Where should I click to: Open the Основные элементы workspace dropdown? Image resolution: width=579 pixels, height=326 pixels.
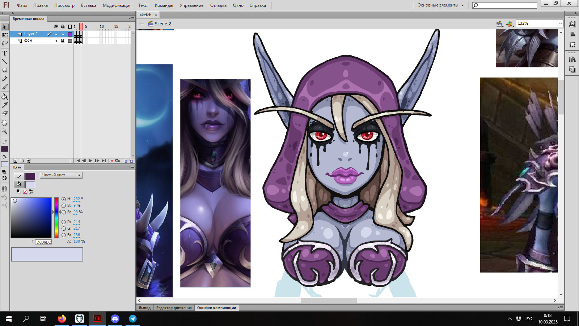point(440,5)
